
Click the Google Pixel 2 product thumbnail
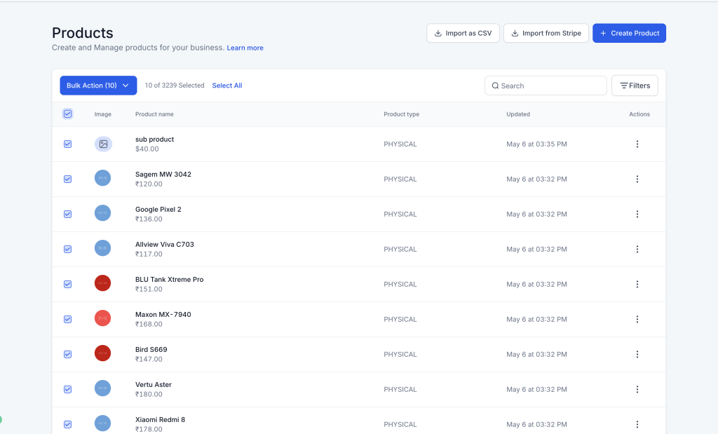click(x=102, y=213)
